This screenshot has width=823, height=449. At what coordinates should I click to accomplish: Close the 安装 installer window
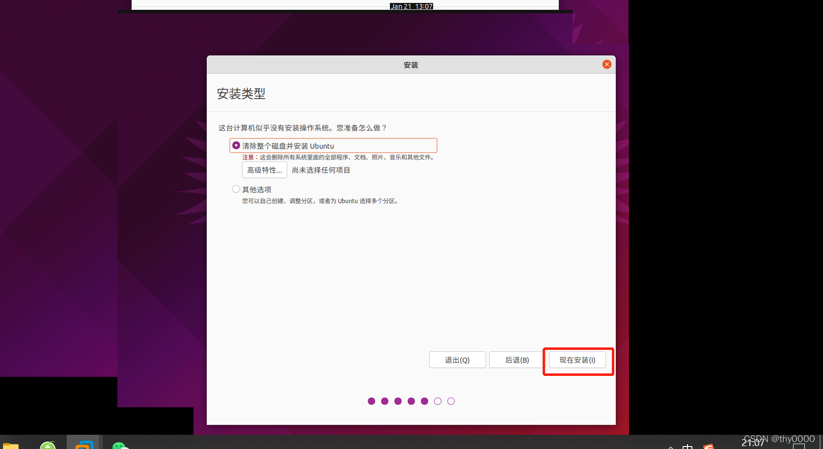[607, 64]
